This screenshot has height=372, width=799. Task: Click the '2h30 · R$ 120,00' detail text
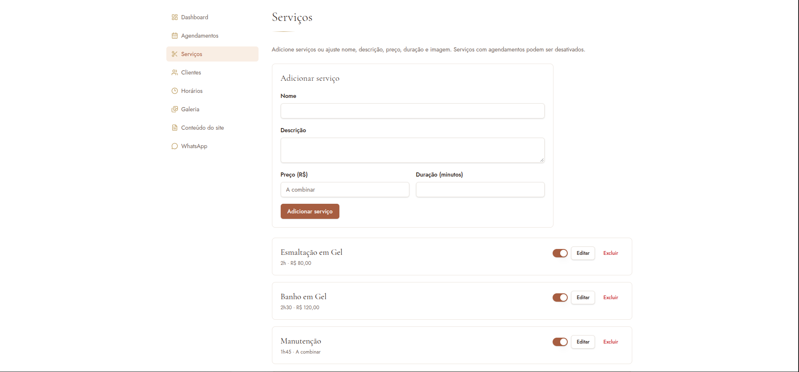click(300, 308)
